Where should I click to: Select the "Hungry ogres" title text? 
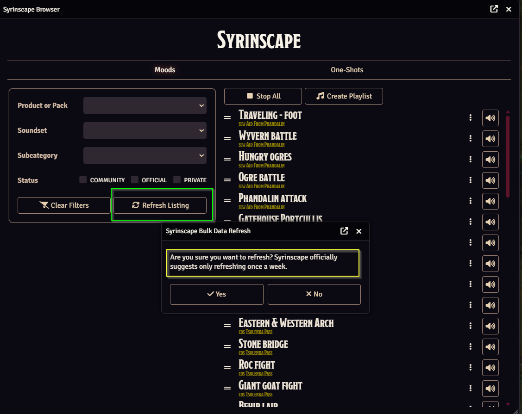(x=265, y=157)
